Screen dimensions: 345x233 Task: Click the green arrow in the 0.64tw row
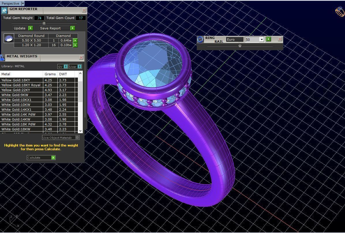point(75,40)
